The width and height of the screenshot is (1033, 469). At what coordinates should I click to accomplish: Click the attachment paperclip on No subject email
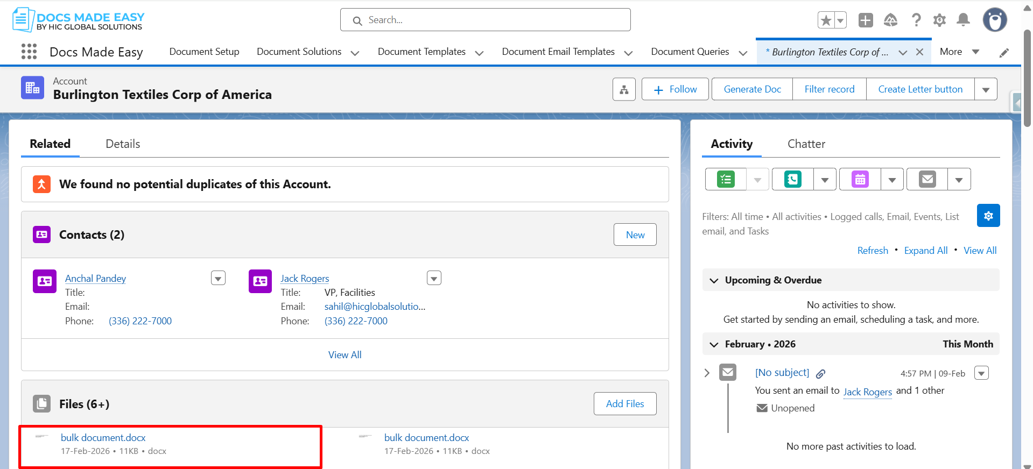(821, 374)
